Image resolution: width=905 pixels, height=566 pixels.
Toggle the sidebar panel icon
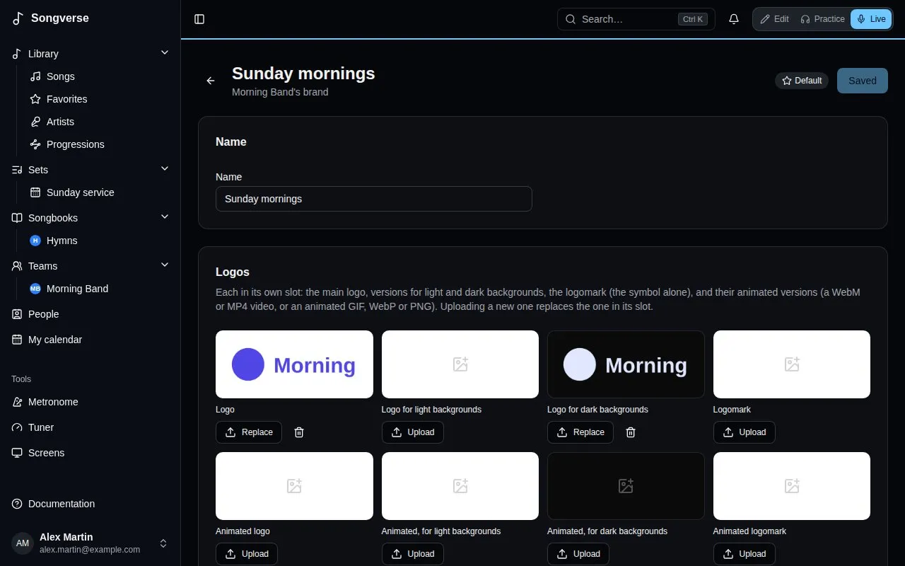[199, 19]
